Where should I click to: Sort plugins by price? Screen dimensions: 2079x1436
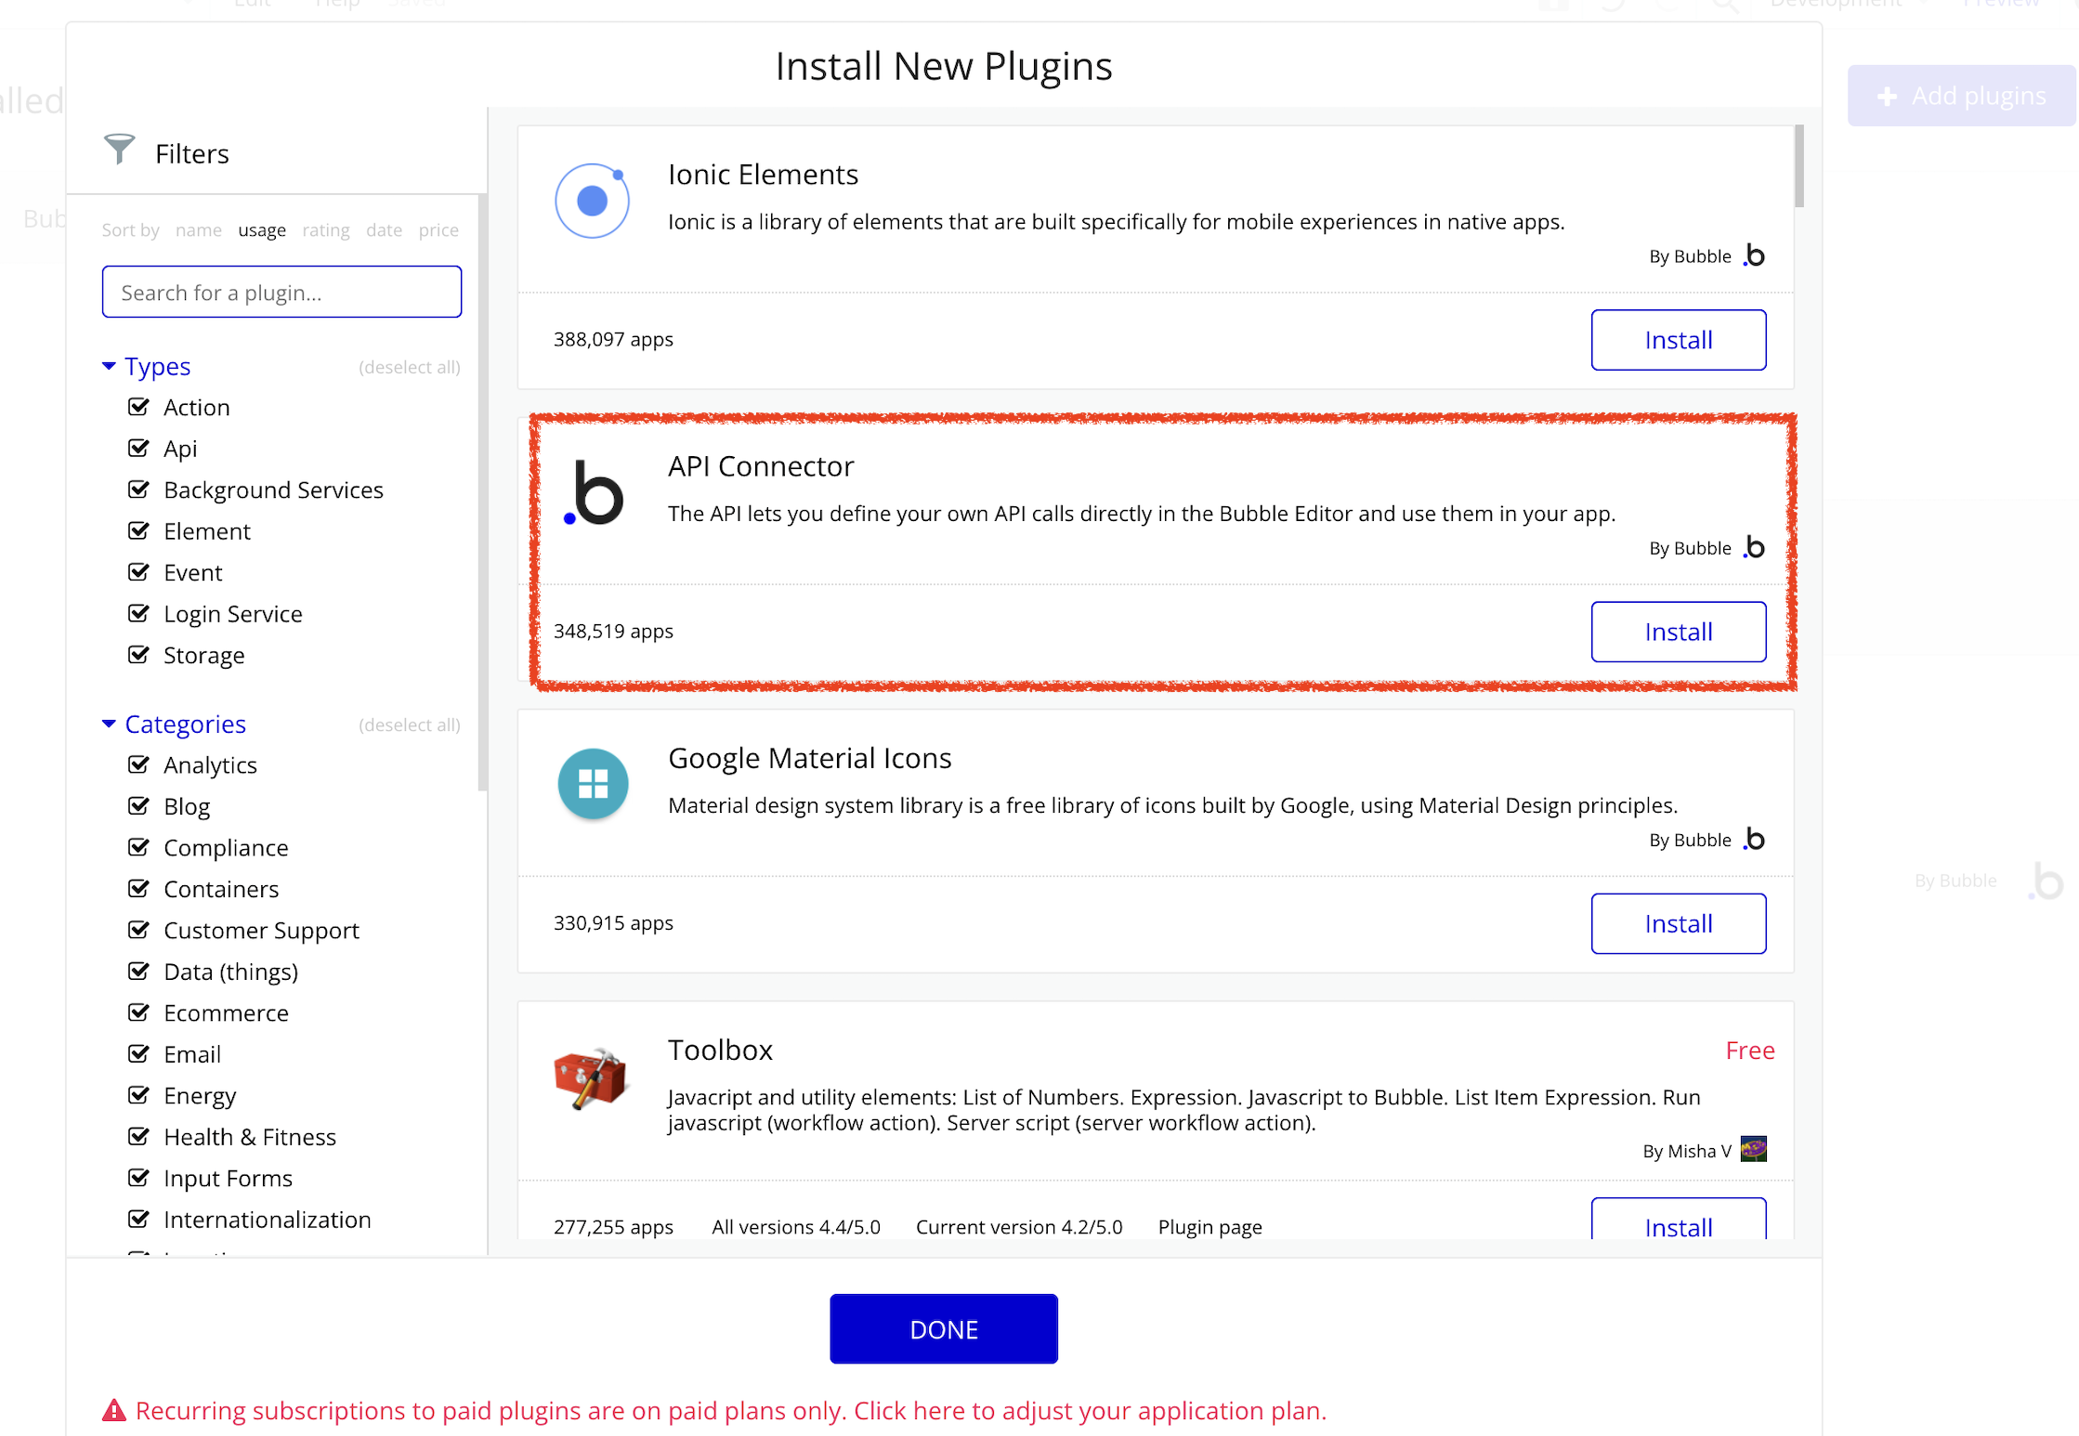[x=438, y=229]
